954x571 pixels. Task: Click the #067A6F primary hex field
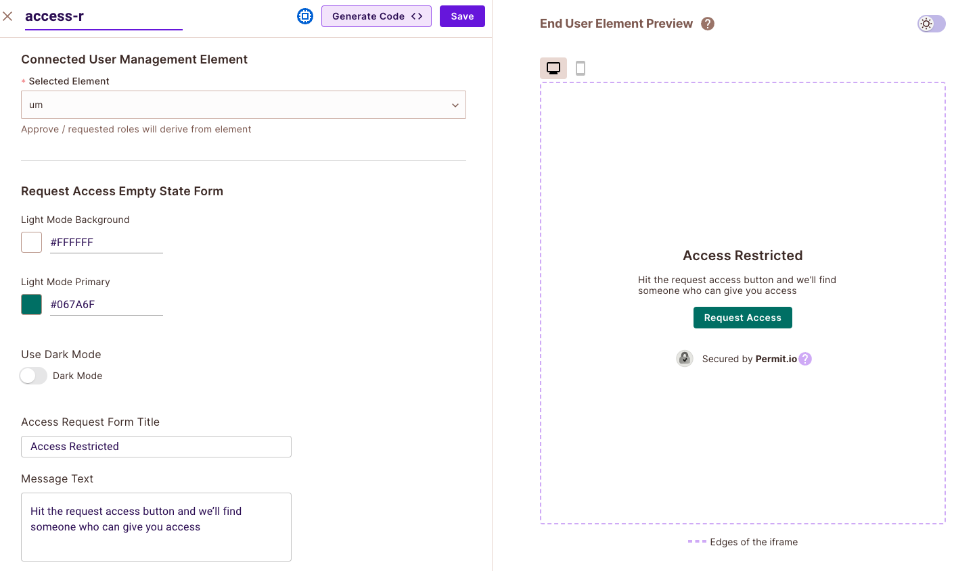tap(106, 304)
